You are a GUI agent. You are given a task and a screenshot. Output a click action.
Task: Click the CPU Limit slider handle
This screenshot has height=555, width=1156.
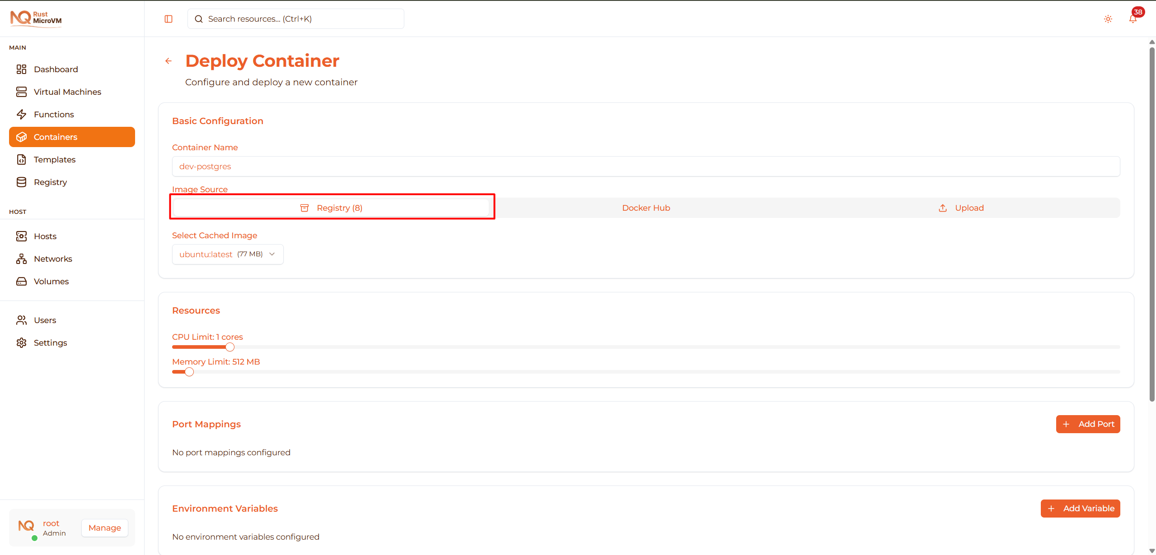pyautogui.click(x=230, y=347)
